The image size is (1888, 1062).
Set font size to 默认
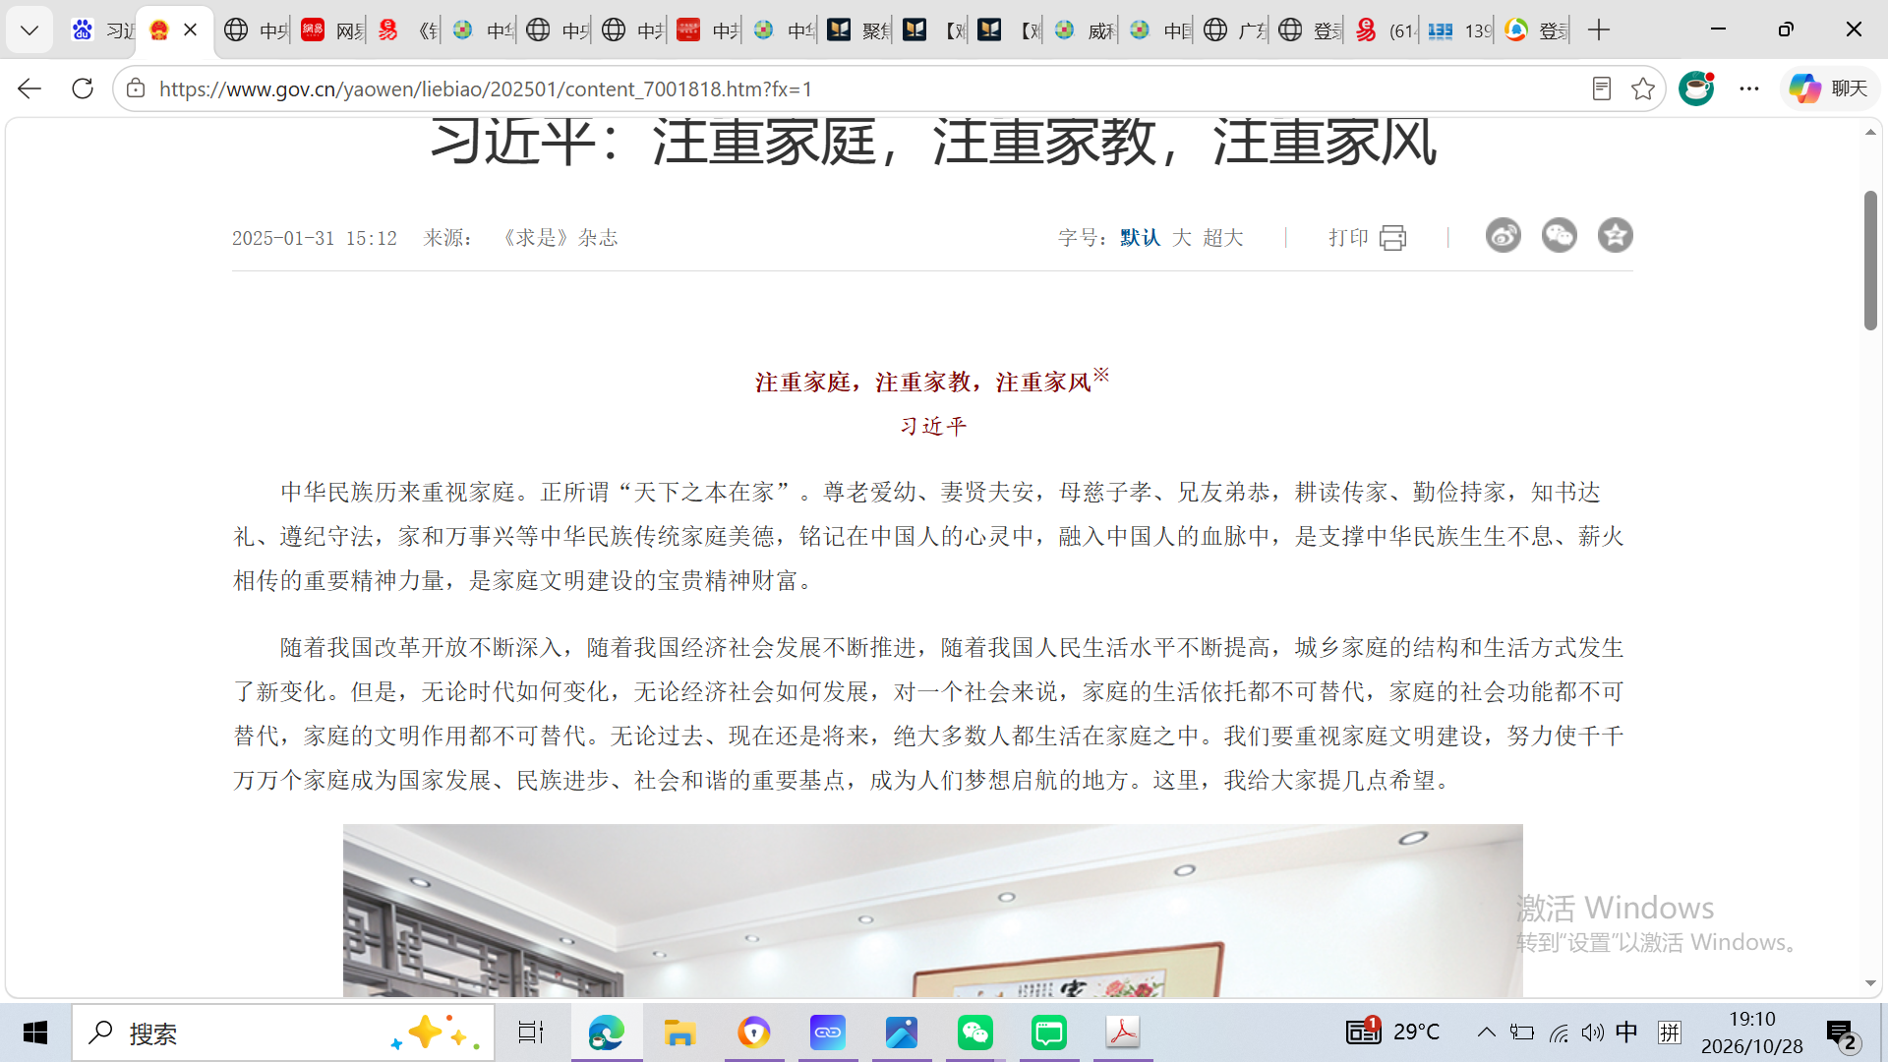pos(1140,238)
